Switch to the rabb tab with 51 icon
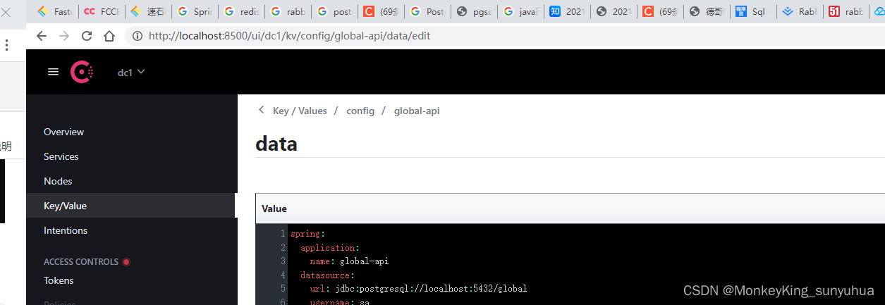This screenshot has height=305, width=885. tap(846, 11)
